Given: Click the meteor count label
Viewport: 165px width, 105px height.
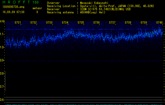Looking at the screenshot, I should 37,8.
